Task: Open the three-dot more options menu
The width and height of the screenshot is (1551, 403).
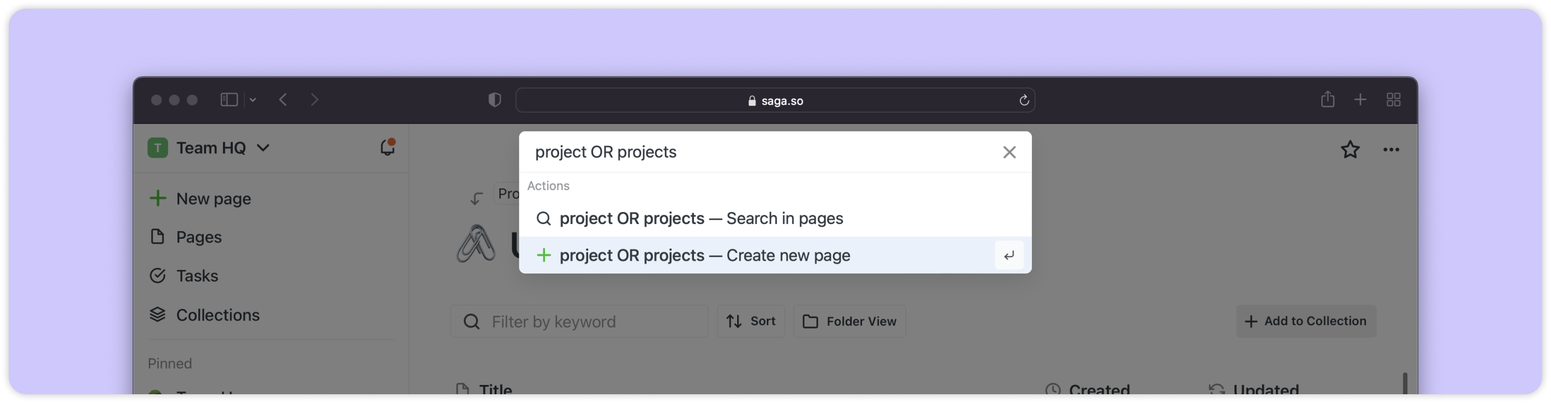Action: pyautogui.click(x=1391, y=150)
